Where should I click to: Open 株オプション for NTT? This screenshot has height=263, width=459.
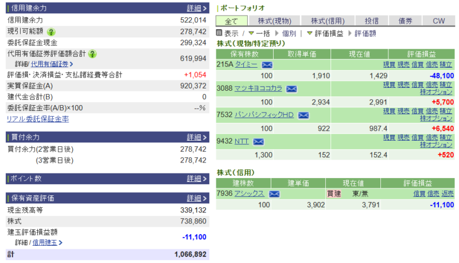coord(436,145)
